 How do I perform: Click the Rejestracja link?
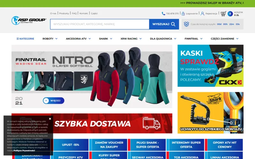(211, 14)
